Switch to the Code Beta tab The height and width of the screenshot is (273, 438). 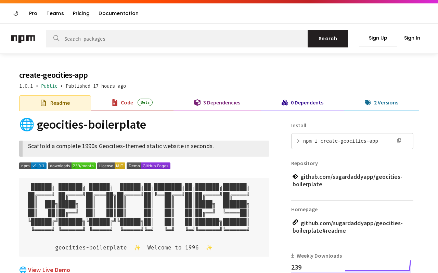132,103
